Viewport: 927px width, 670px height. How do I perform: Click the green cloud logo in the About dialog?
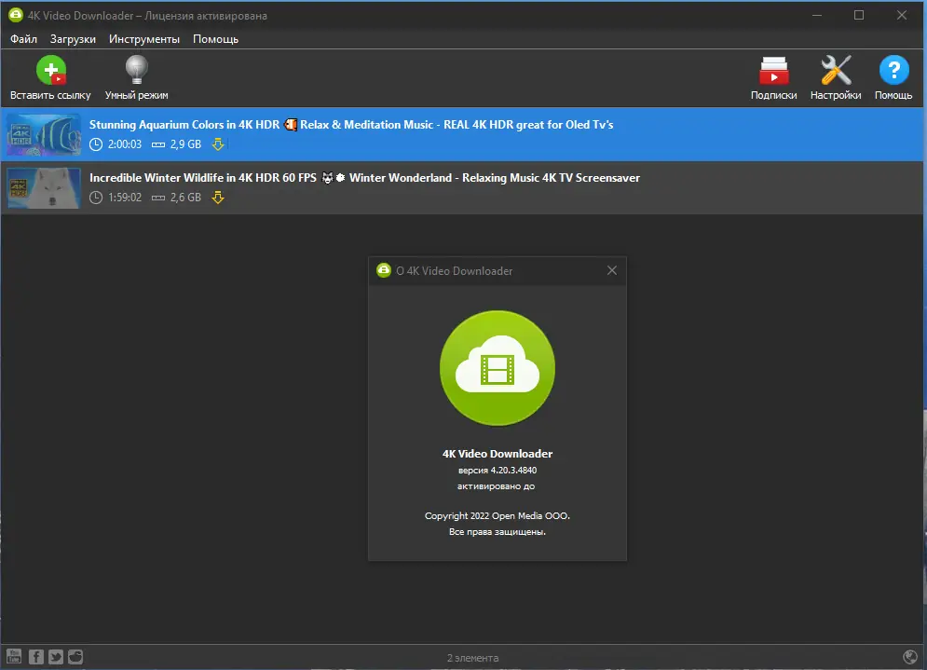pos(497,367)
